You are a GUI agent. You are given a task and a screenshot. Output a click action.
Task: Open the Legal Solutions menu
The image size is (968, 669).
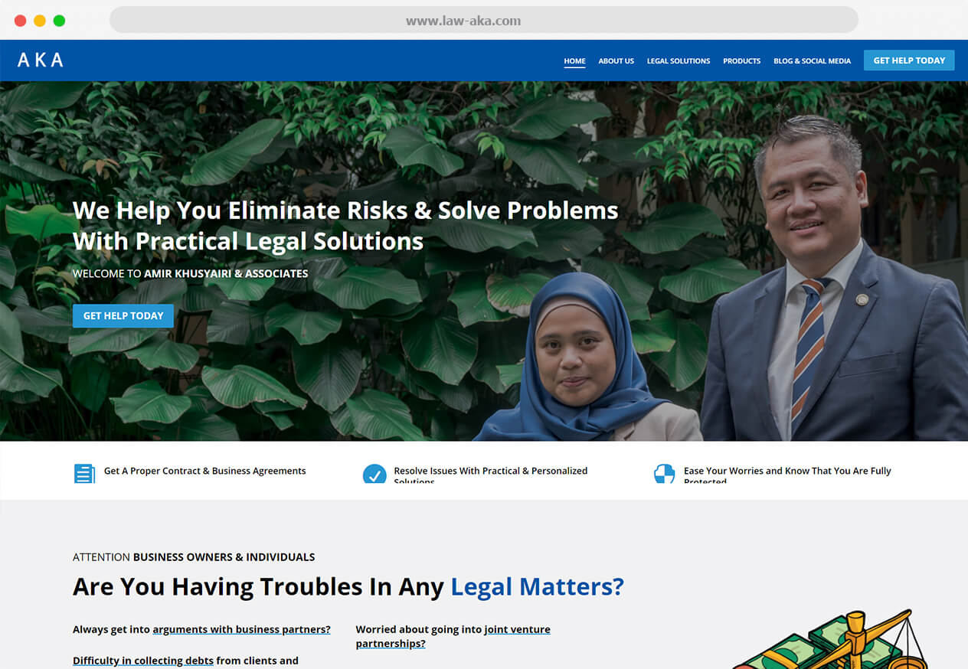679,60
